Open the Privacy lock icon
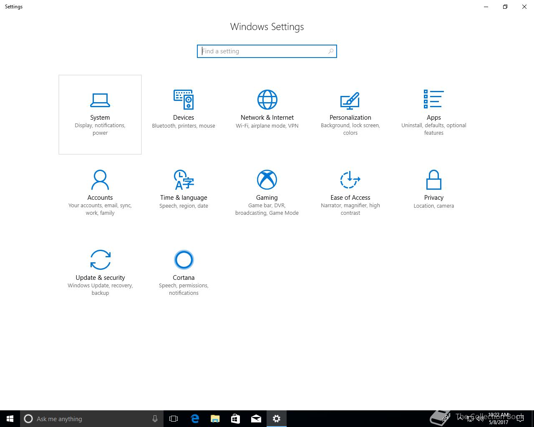The width and height of the screenshot is (534, 427). (x=434, y=179)
